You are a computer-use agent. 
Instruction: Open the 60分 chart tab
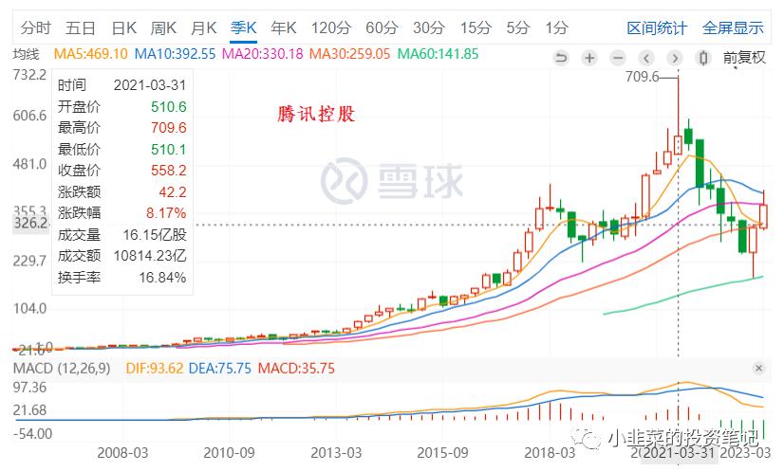382,27
